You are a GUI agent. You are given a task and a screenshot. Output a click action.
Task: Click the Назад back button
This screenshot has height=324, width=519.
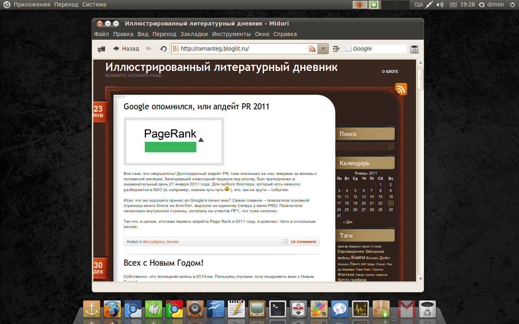point(126,49)
